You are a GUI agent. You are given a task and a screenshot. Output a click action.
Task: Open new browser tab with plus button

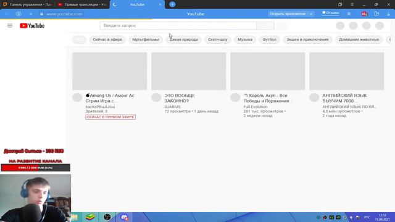click(x=172, y=4)
